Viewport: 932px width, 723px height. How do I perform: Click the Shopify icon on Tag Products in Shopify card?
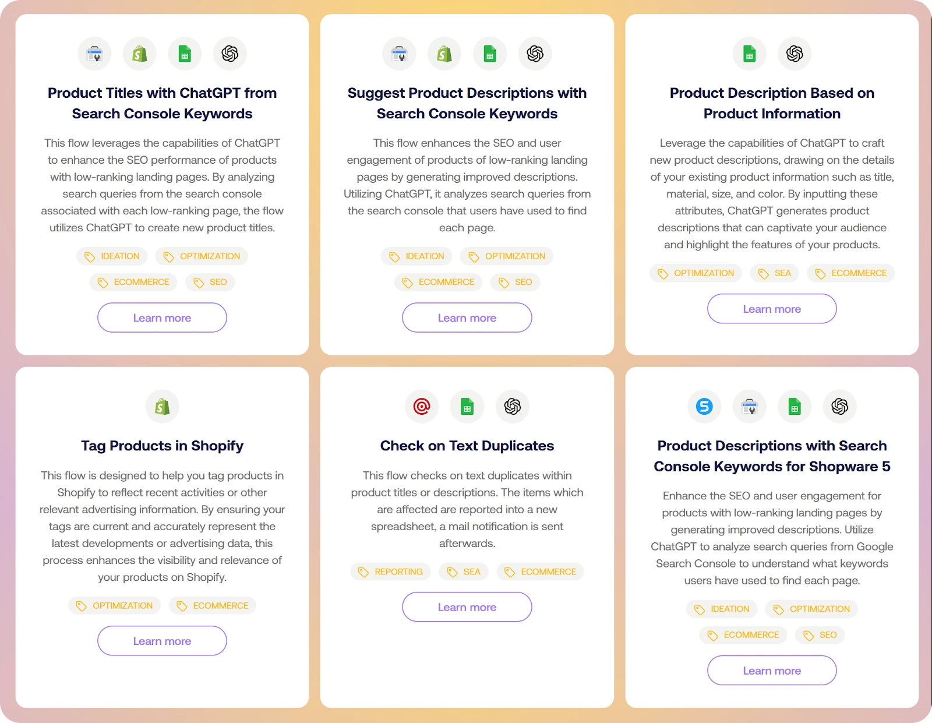(x=162, y=407)
